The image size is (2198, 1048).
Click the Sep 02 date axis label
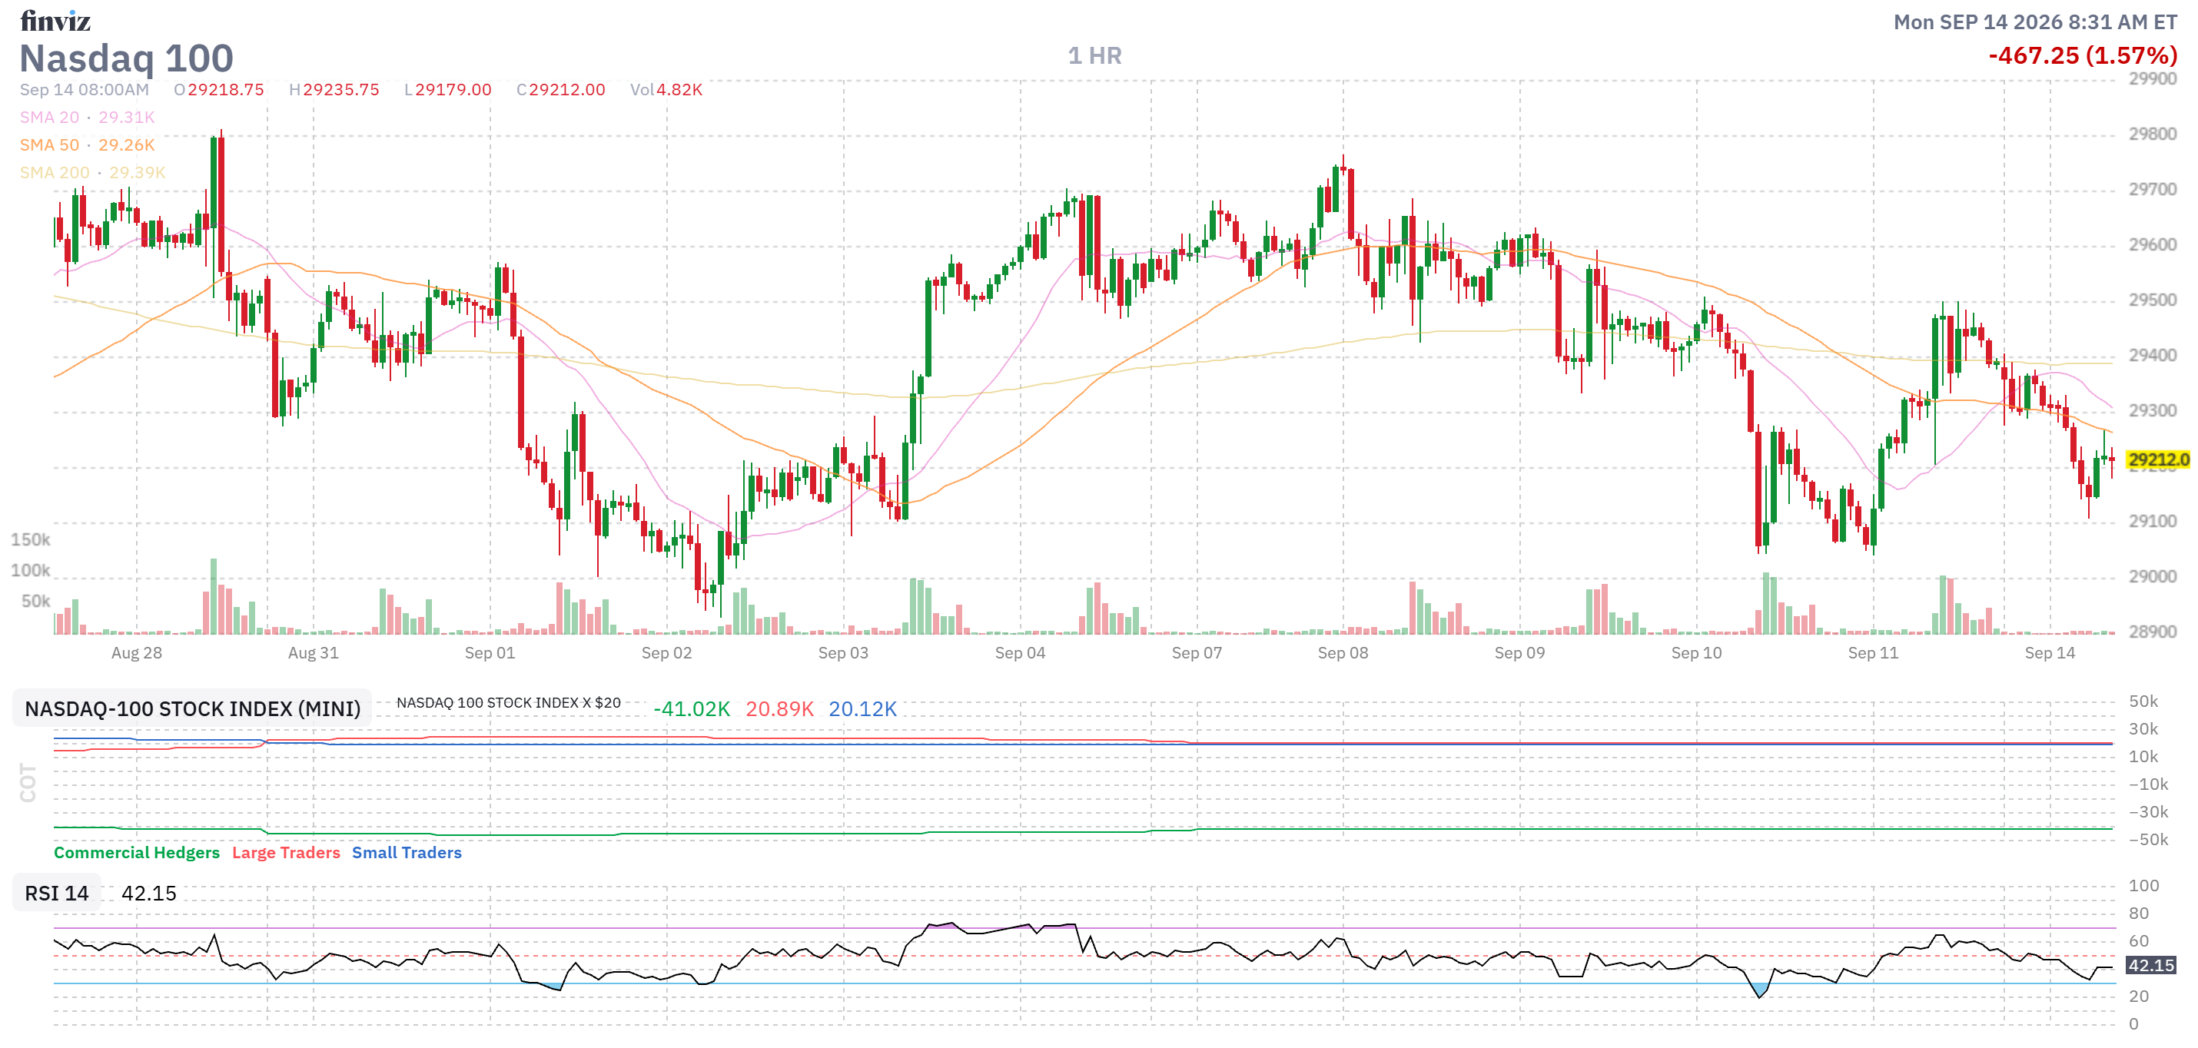(666, 652)
